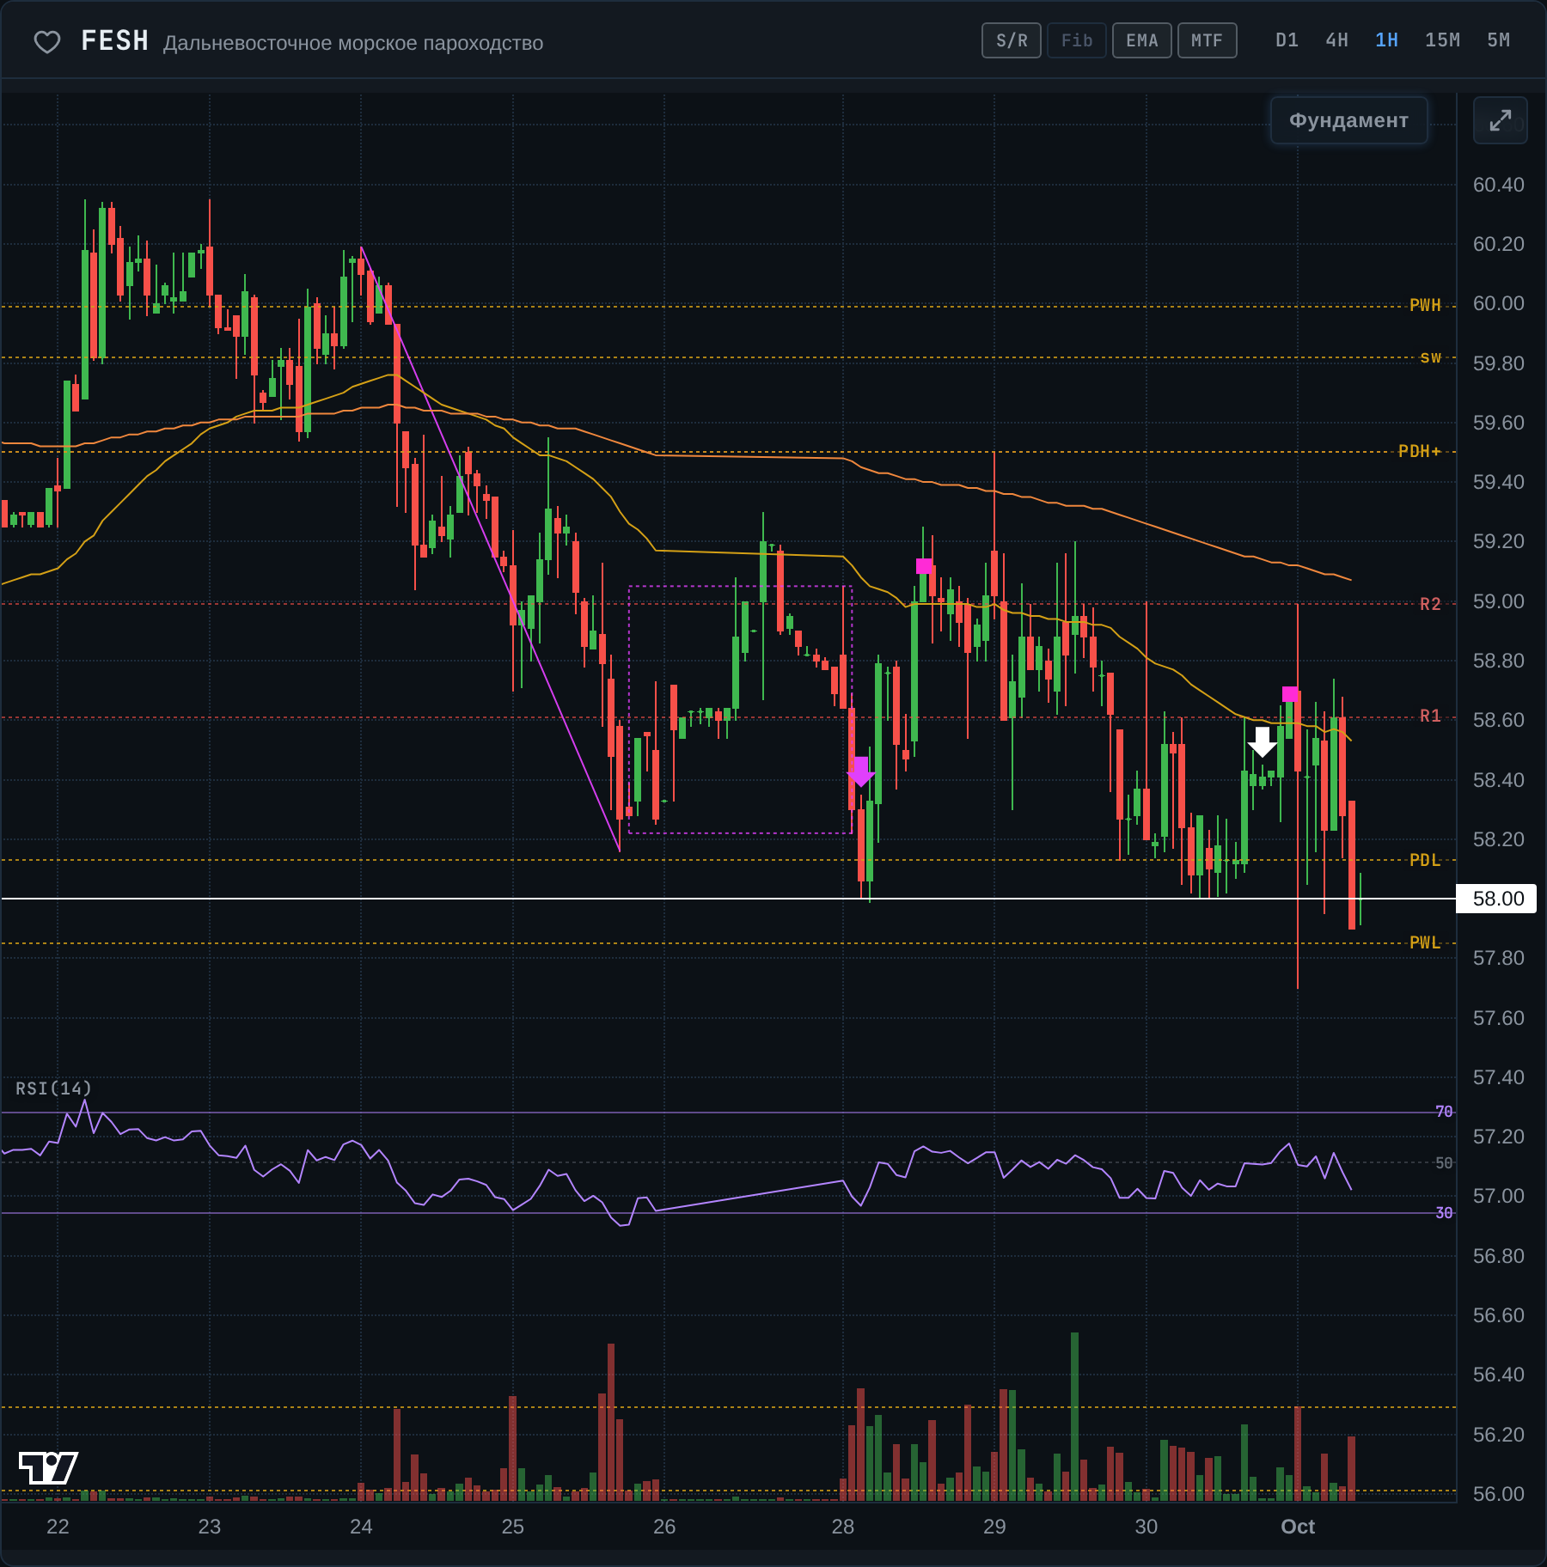Click the PDL level label

[1425, 860]
